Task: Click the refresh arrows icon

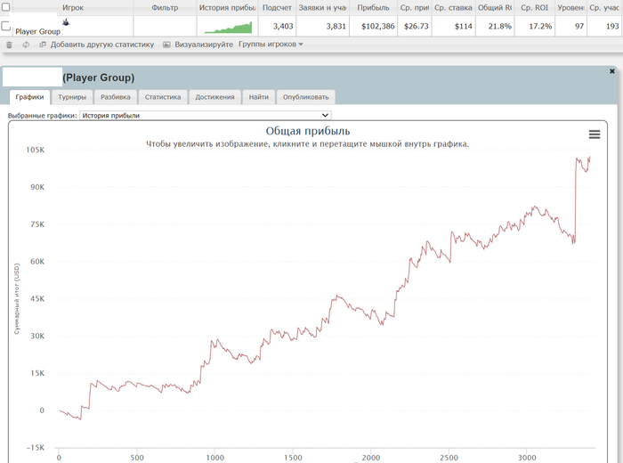Action: click(x=26, y=45)
